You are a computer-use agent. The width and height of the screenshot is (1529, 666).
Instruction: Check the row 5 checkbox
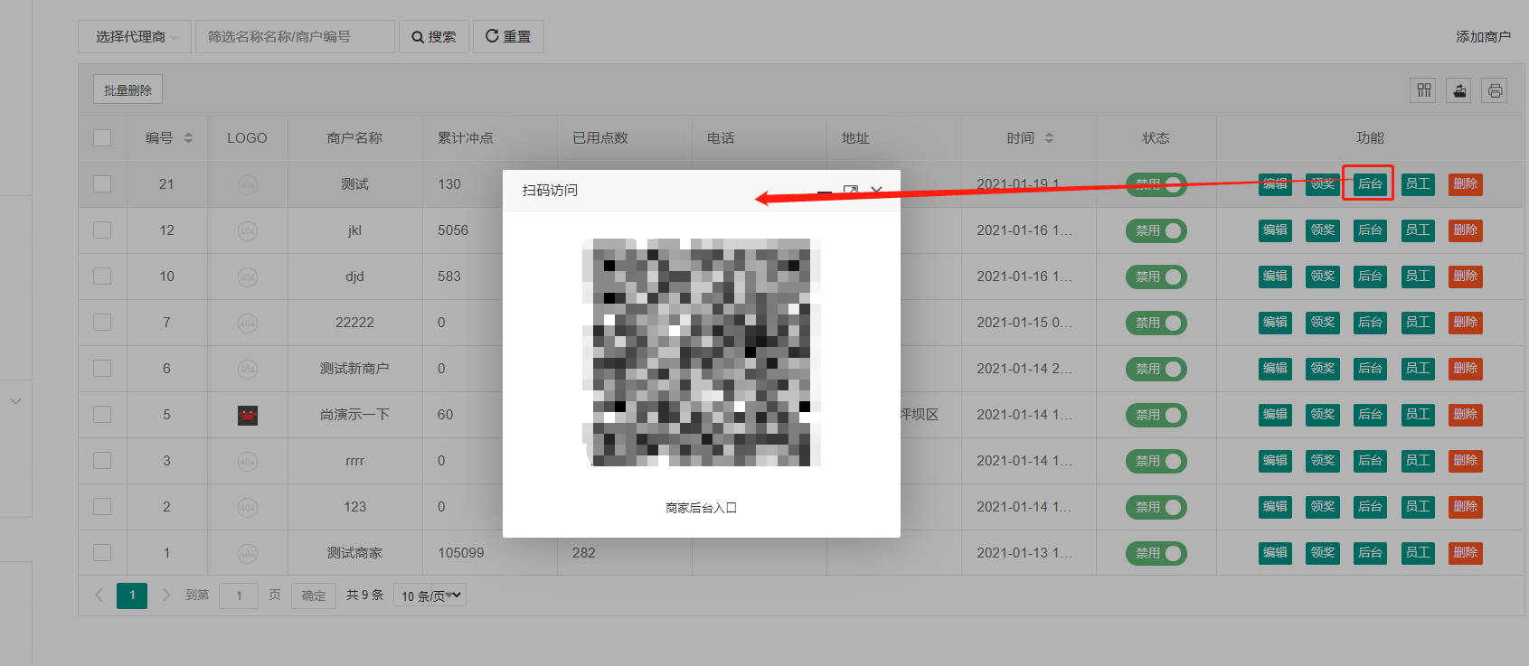point(102,415)
